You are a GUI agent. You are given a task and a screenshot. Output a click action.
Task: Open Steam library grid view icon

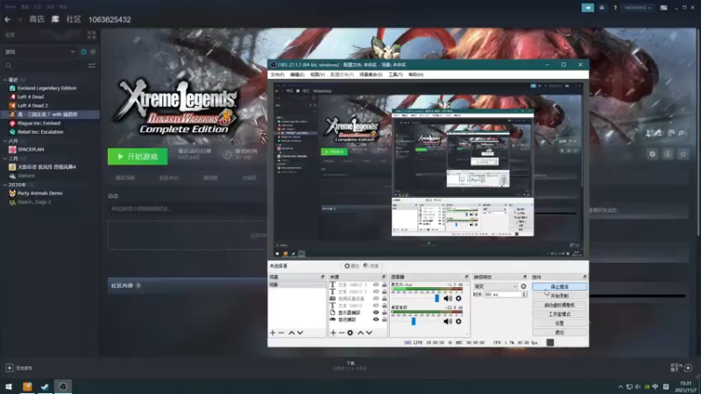pyautogui.click(x=92, y=35)
